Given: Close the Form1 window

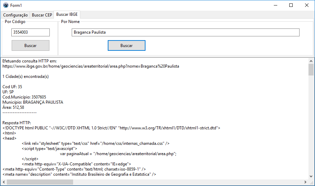Looking at the screenshot, I should click(306, 5).
